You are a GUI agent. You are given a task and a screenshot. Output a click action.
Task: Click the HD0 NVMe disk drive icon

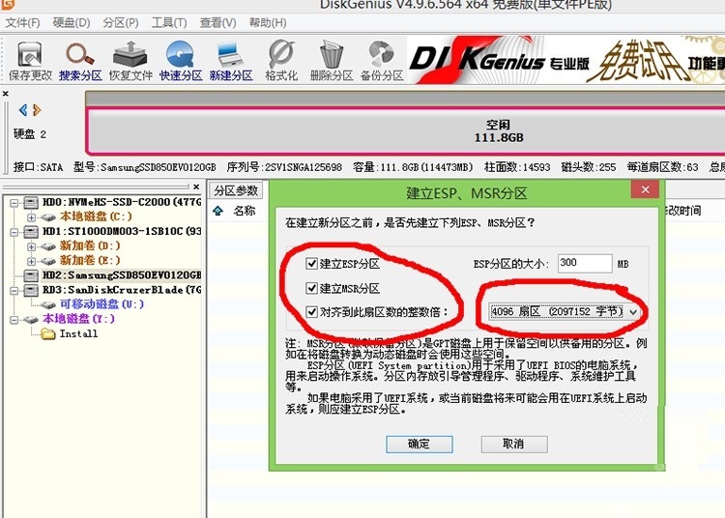[31, 202]
